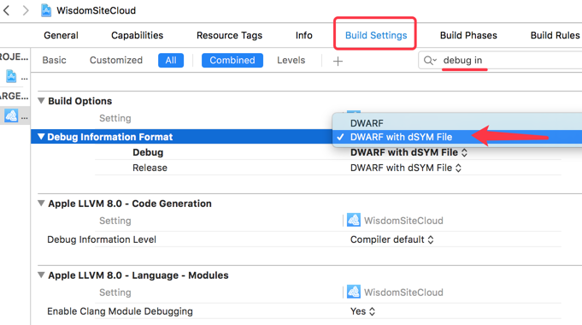Open Debug Information Level Compiler default dropdown
The width and height of the screenshot is (582, 325).
[x=391, y=239]
